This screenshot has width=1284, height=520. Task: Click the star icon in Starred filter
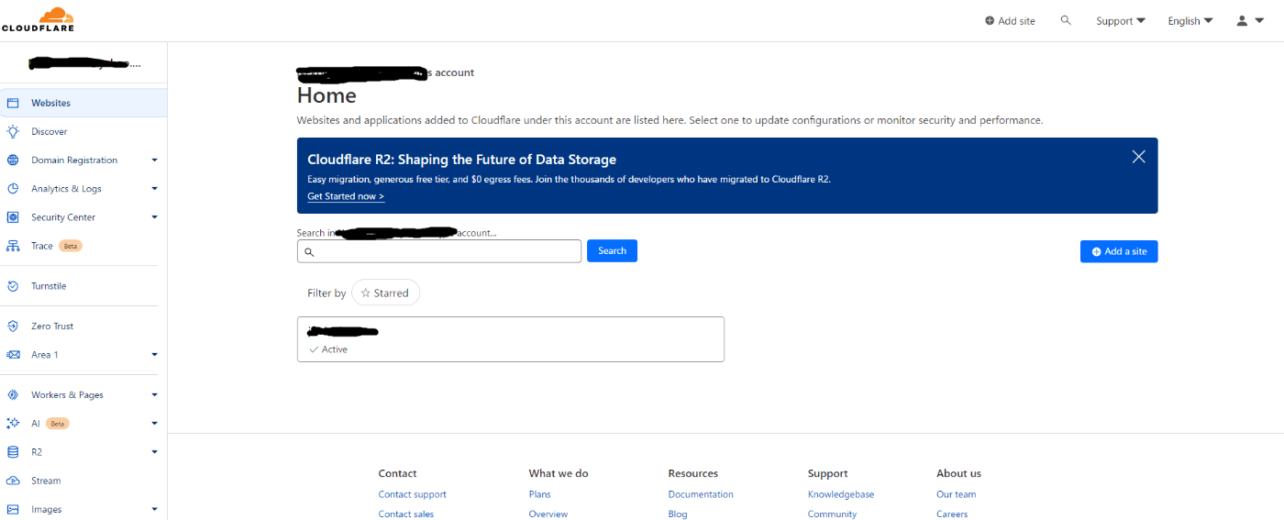tap(366, 293)
